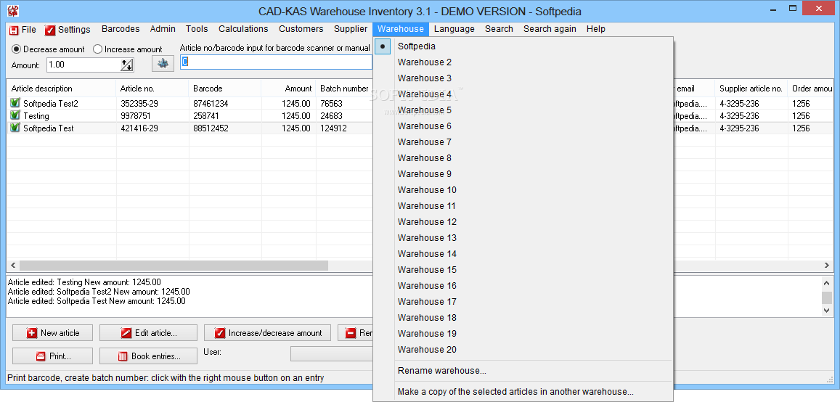This screenshot has height=402, width=840.
Task: Click the New article button
Action: click(52, 333)
